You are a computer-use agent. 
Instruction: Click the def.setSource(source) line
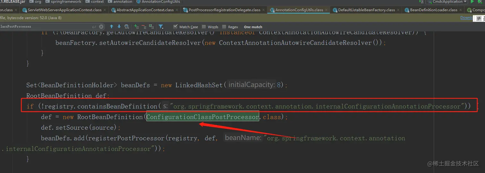[x=81, y=128]
